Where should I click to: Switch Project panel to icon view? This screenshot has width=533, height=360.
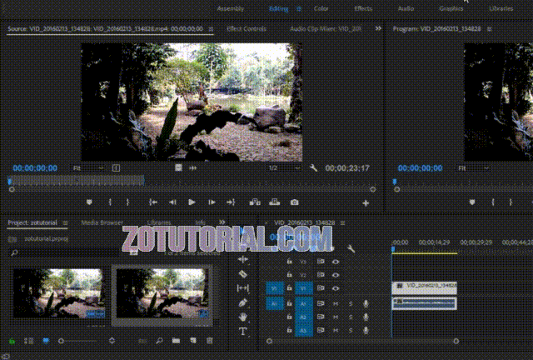pos(46,341)
